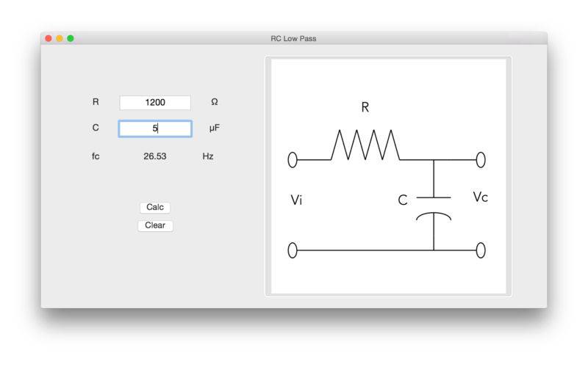Minimize the window with the yellow button
Screen dimensions: 588x367
[x=60, y=38]
